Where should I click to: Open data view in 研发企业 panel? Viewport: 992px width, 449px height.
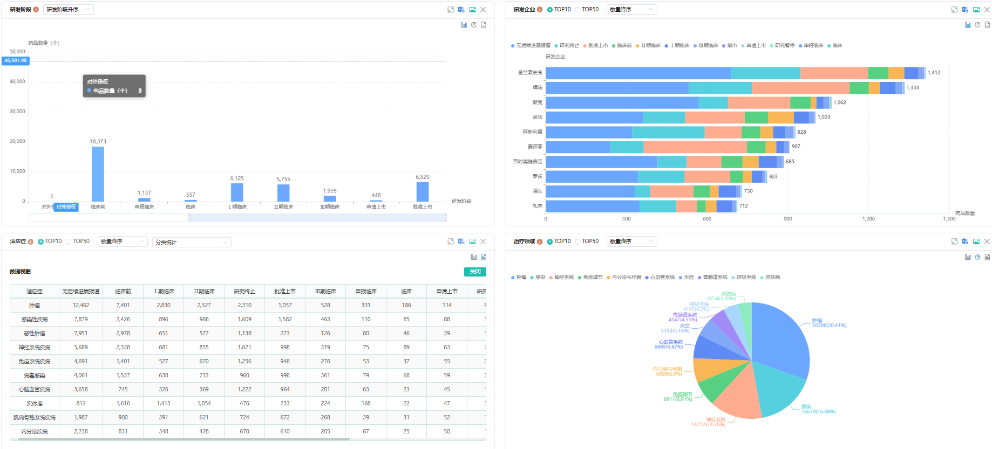[987, 25]
